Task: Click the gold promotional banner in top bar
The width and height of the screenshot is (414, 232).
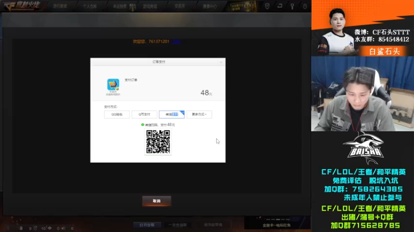Action: (x=243, y=6)
